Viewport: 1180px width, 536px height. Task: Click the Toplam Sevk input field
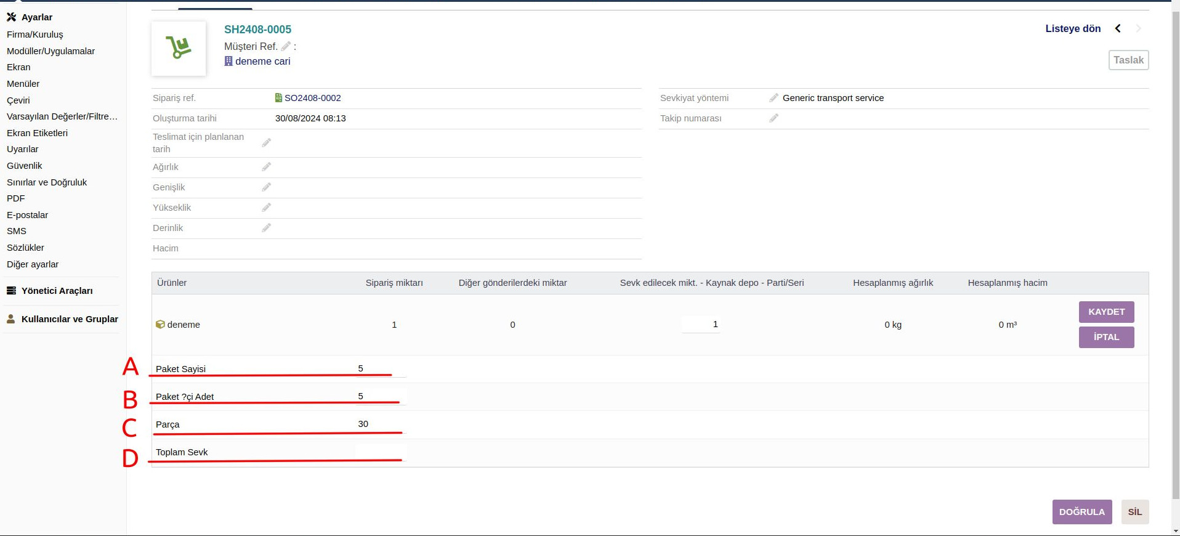pyautogui.click(x=380, y=452)
